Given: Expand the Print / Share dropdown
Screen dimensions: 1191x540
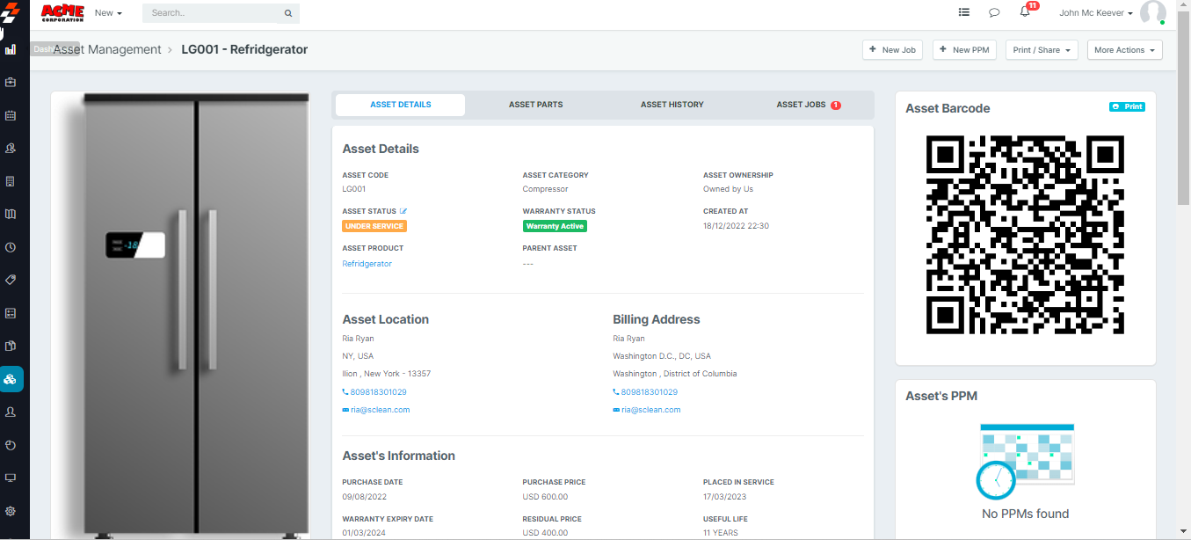Looking at the screenshot, I should pyautogui.click(x=1042, y=50).
